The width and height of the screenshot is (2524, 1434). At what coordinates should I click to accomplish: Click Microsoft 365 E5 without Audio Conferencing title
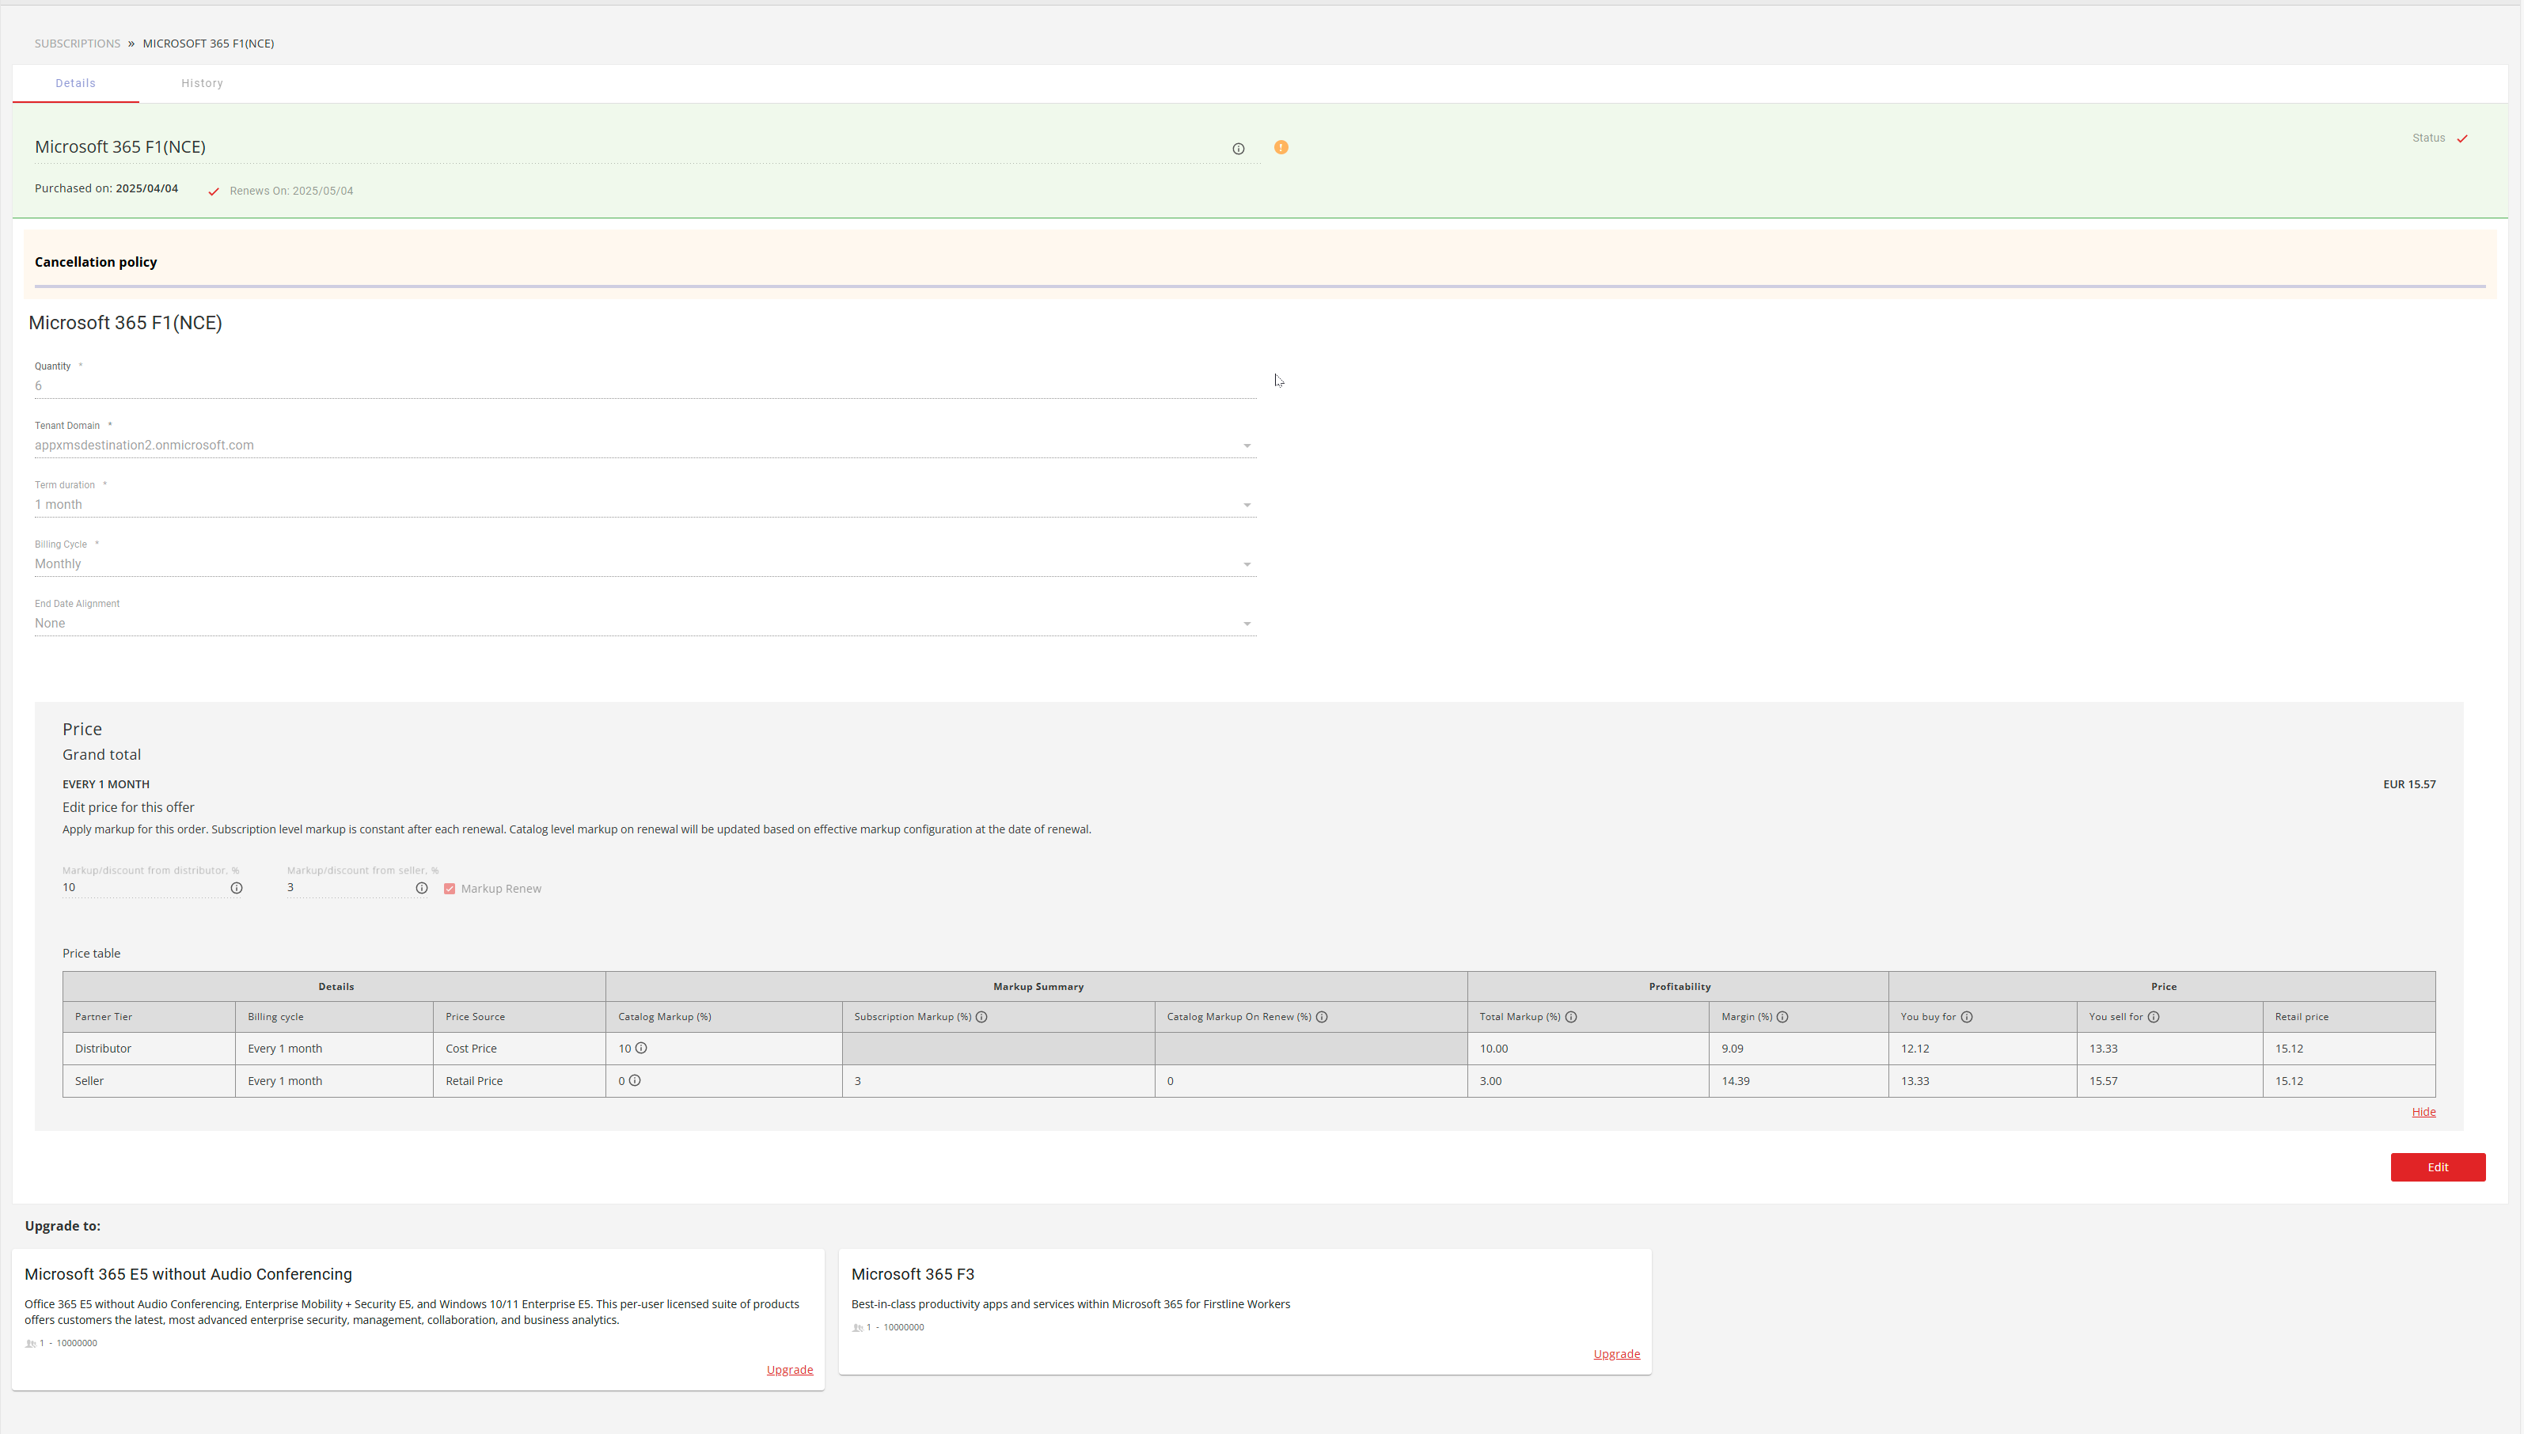(x=188, y=1274)
